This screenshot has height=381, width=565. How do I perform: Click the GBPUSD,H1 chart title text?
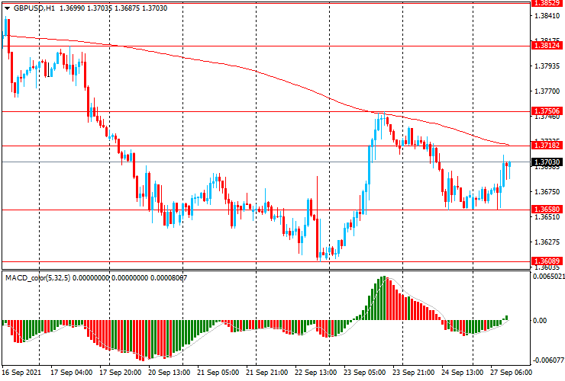pos(34,8)
